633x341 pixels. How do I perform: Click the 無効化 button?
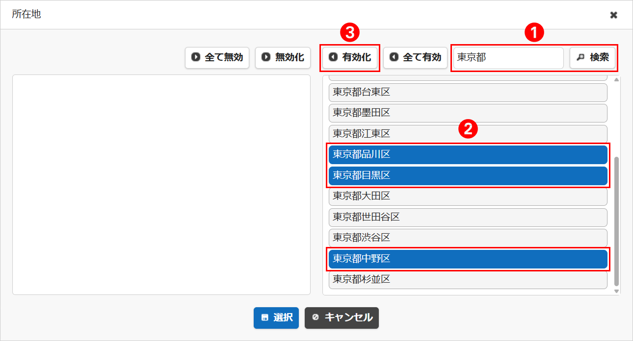[283, 57]
